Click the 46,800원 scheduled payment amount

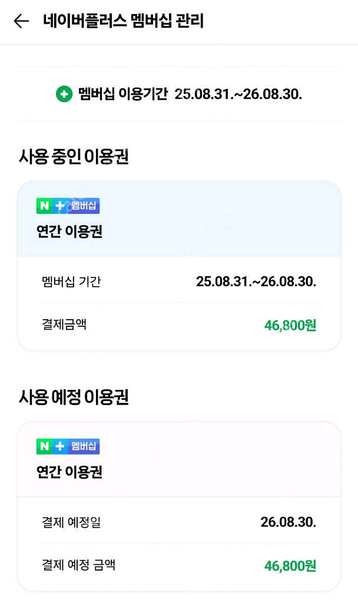tap(290, 565)
